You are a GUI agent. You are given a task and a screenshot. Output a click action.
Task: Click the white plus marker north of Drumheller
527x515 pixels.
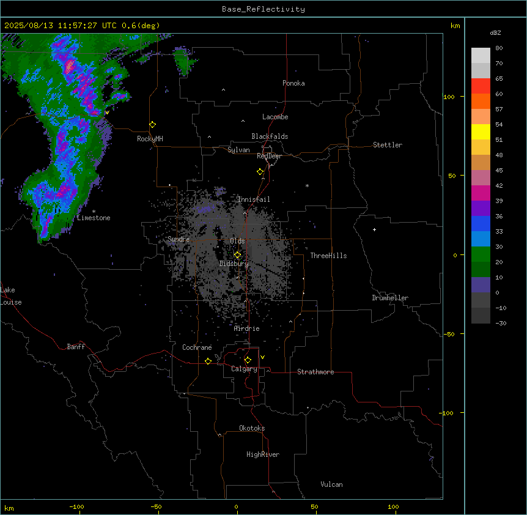(374, 229)
